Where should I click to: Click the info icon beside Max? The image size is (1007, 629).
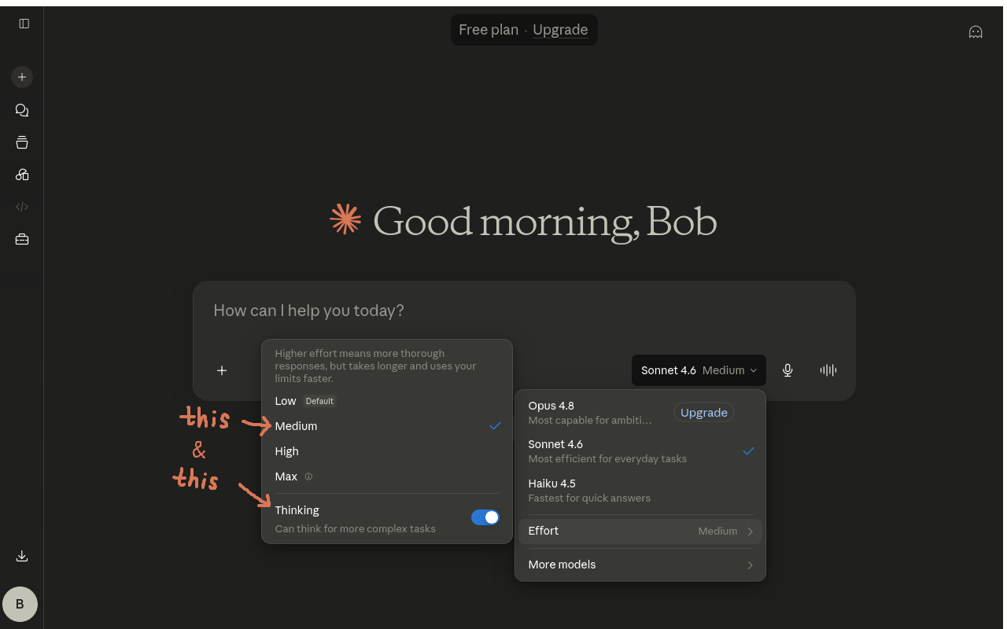click(x=308, y=476)
